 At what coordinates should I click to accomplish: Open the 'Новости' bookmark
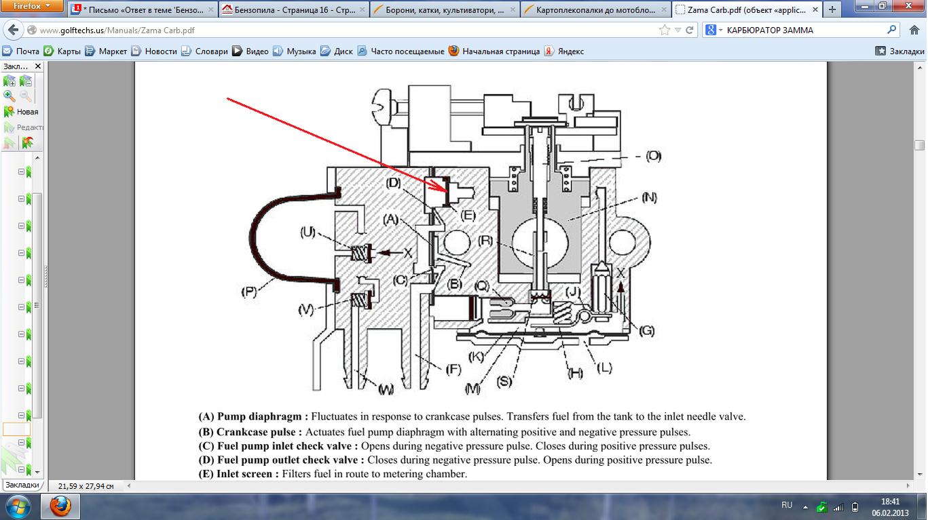pos(154,51)
